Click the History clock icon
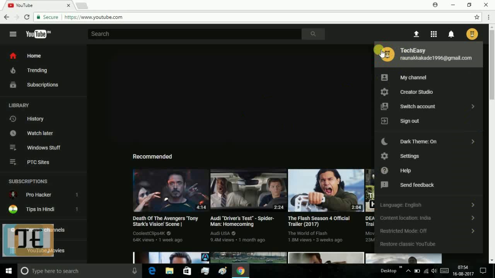Image resolution: width=495 pixels, height=278 pixels. 13,119
